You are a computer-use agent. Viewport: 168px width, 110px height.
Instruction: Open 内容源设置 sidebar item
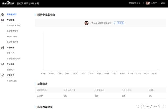pos(12,81)
